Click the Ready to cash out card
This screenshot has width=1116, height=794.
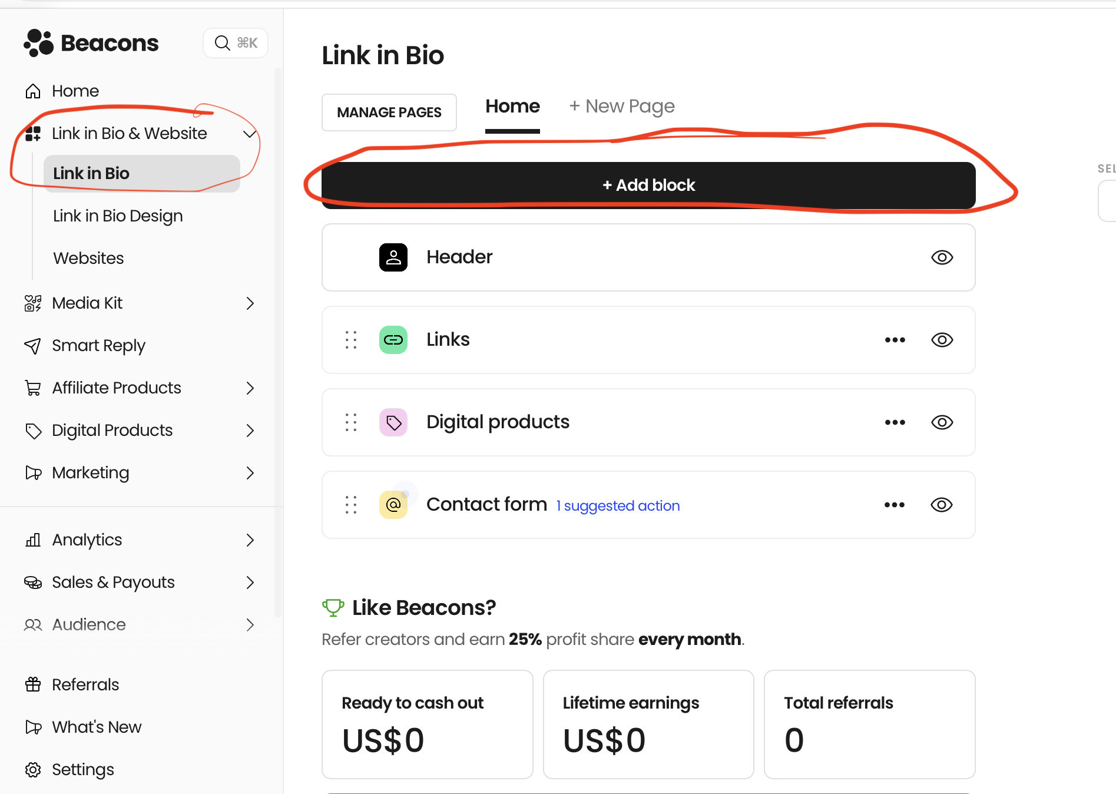coord(428,724)
